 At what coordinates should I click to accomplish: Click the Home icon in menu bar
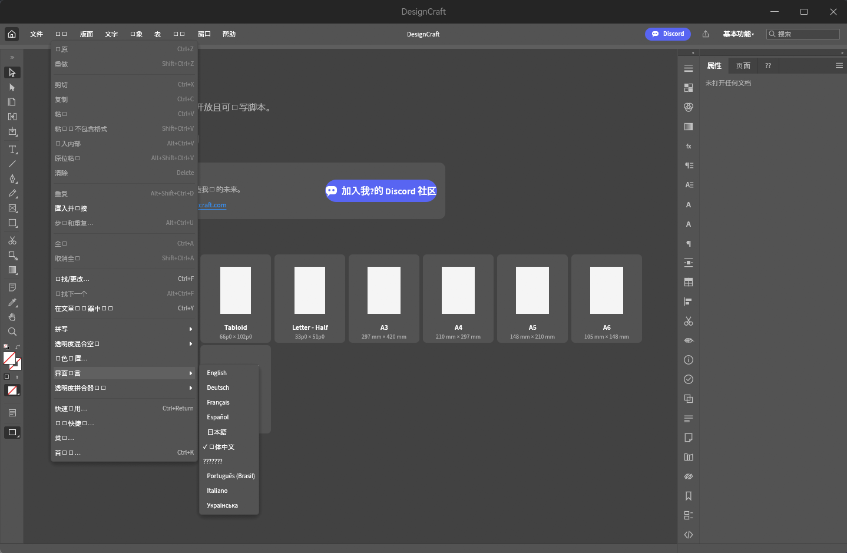[x=12, y=34]
